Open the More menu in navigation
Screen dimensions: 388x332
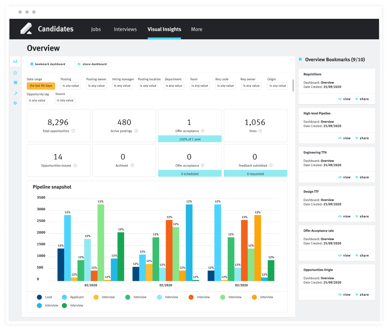pyautogui.click(x=196, y=29)
